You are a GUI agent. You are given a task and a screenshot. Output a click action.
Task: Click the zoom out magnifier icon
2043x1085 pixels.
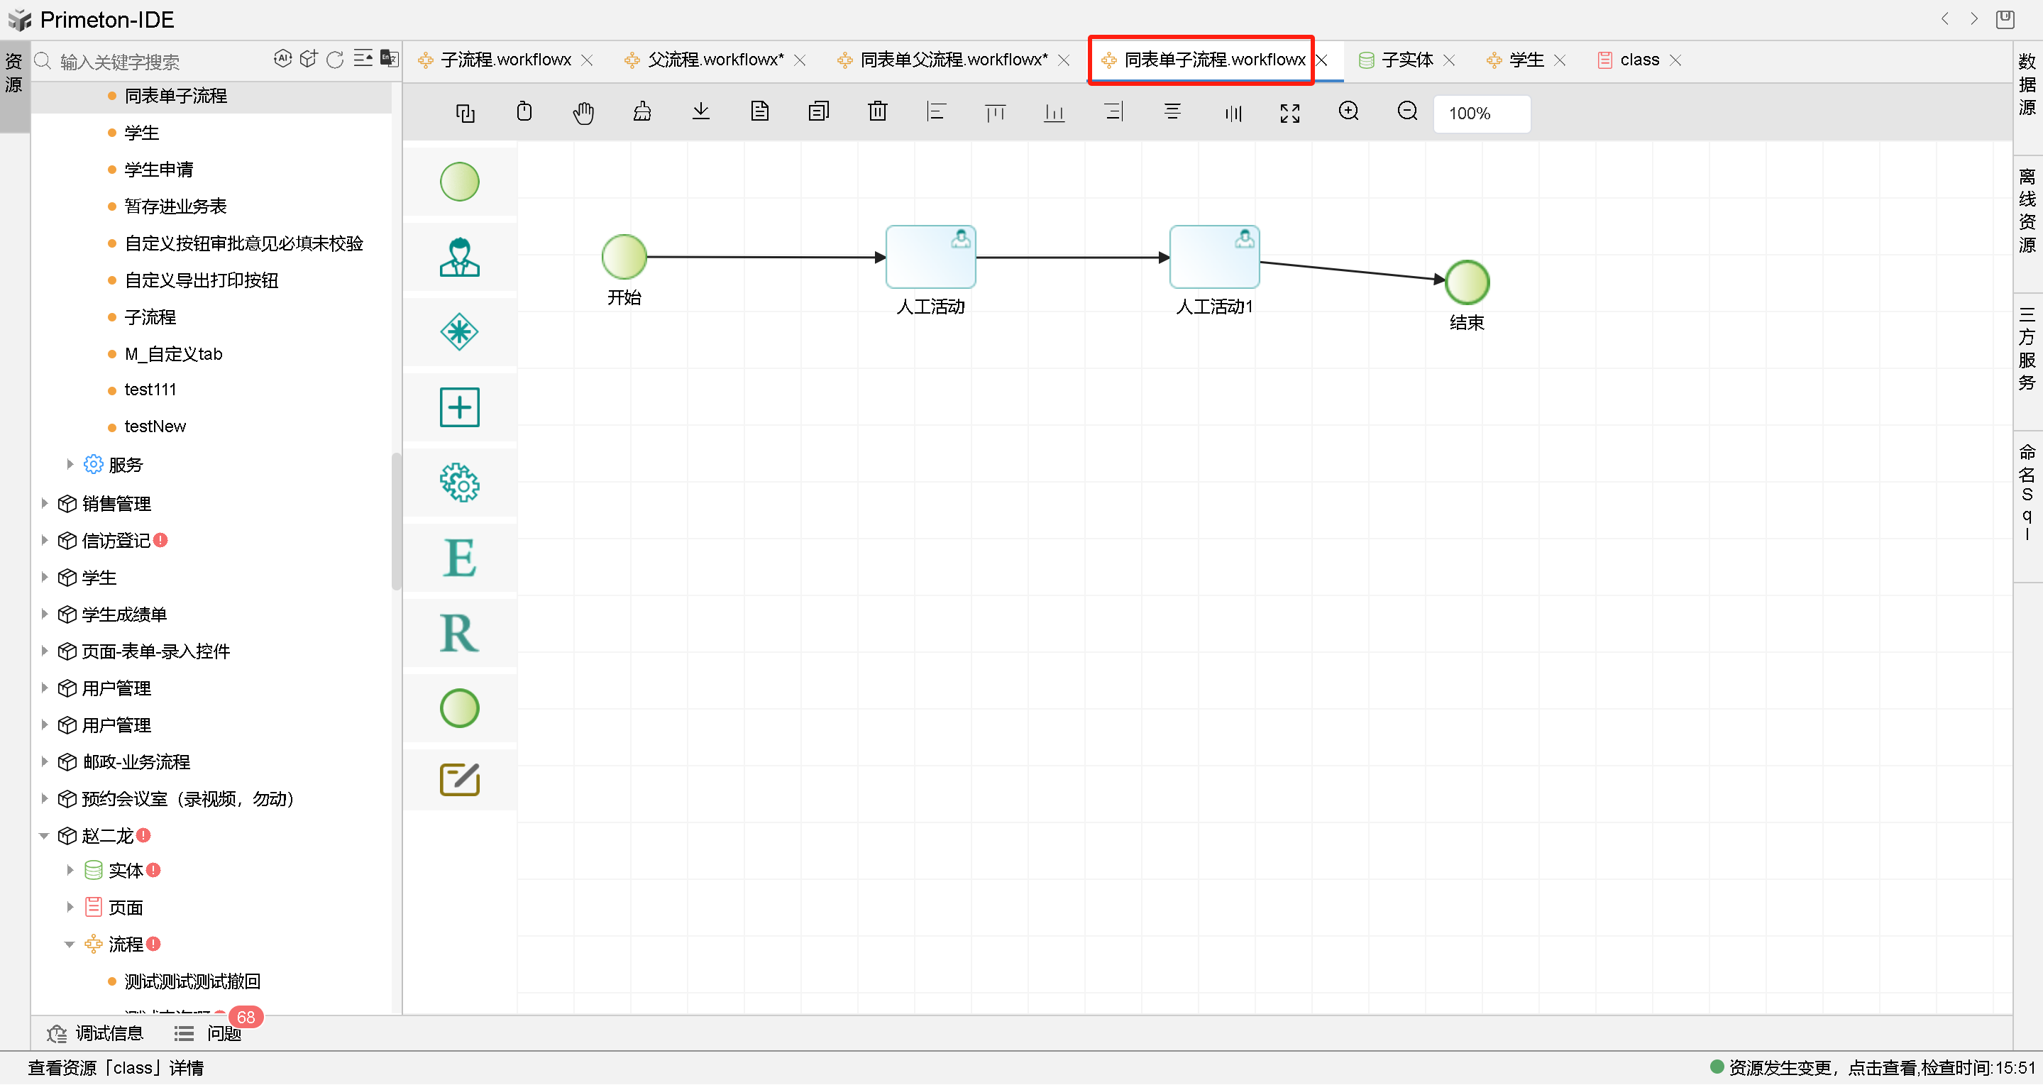(1407, 112)
